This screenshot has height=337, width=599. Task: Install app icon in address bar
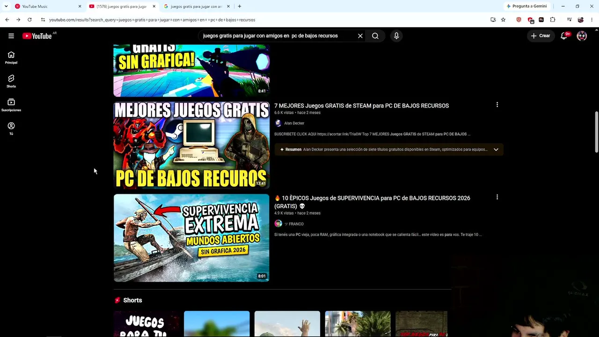click(x=493, y=20)
